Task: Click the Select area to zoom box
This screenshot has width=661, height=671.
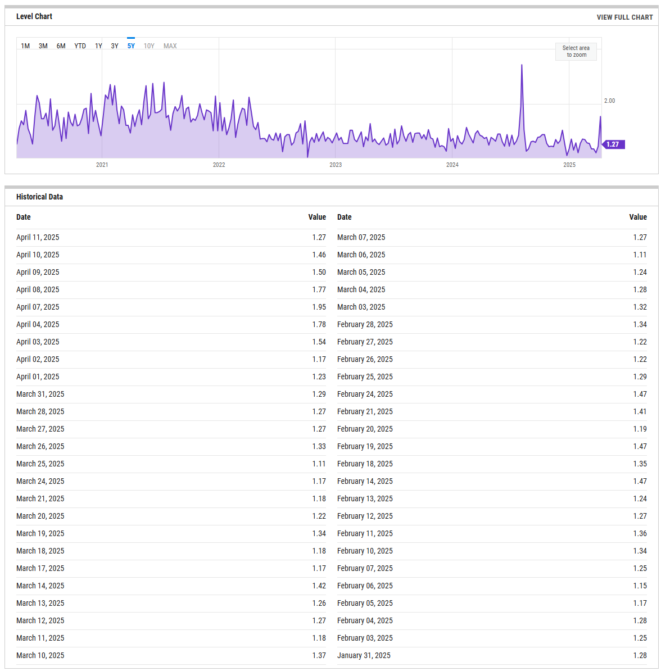Action: (x=576, y=51)
